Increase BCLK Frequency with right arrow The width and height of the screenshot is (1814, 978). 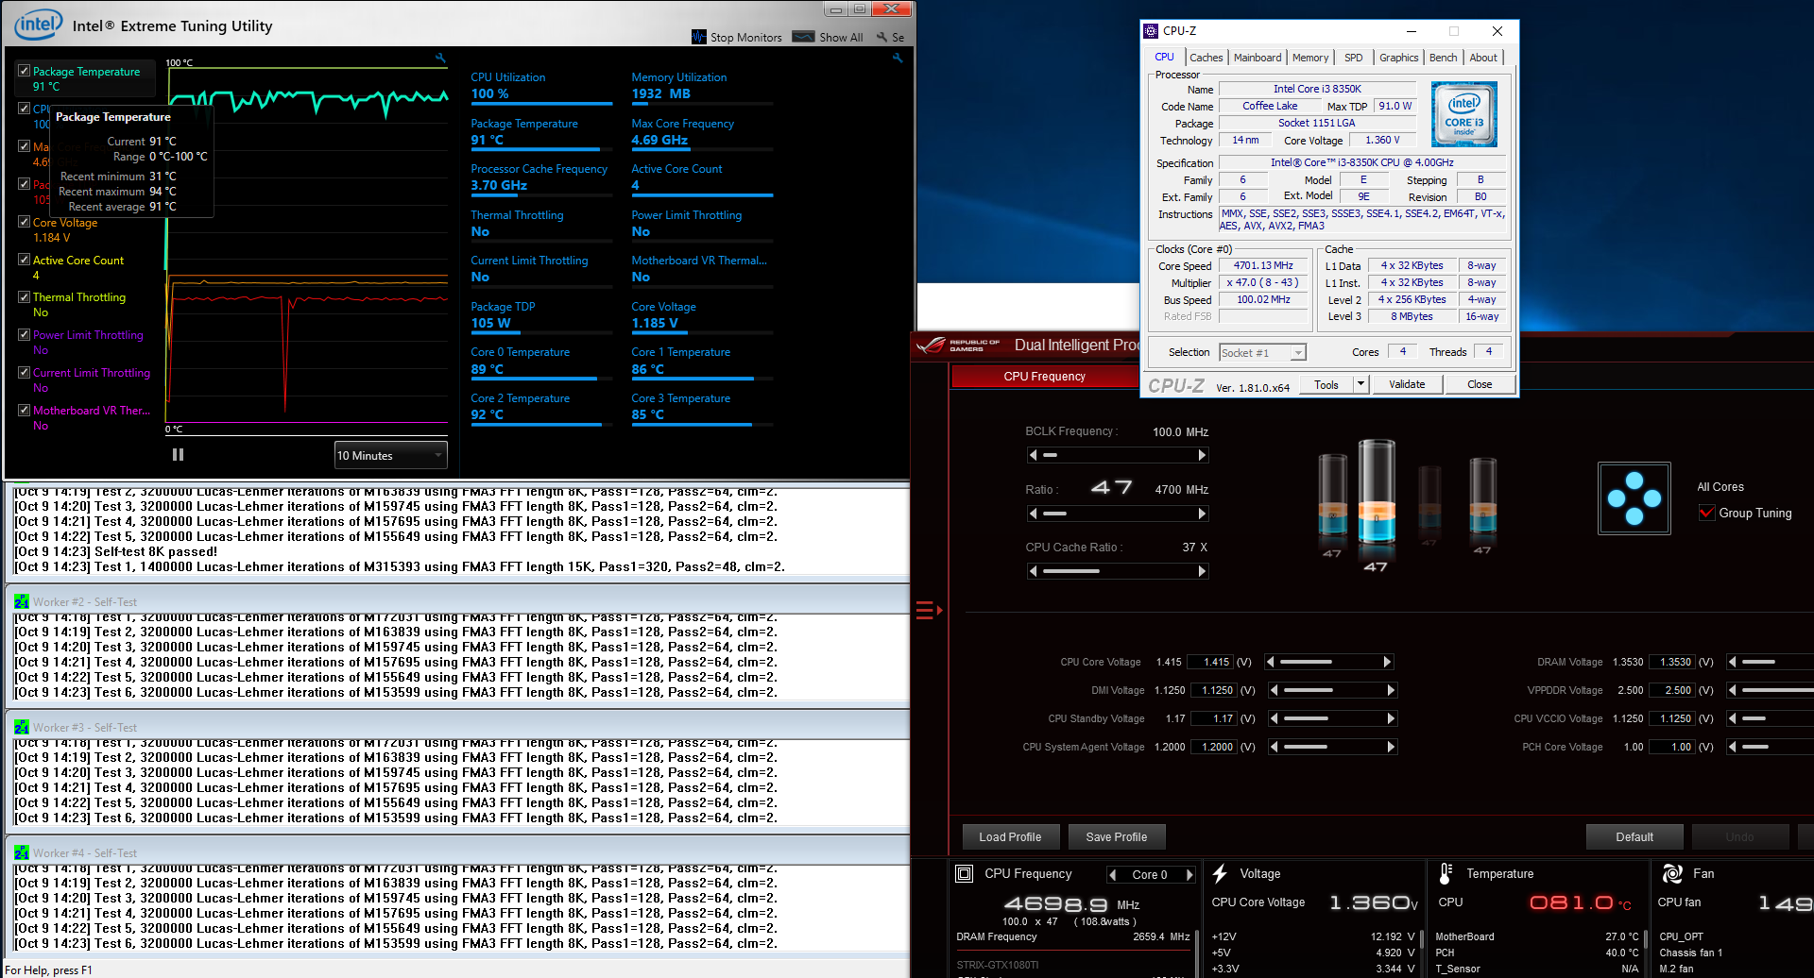point(1202,455)
